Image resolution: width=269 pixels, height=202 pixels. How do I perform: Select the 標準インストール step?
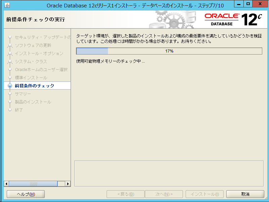pos(31,78)
